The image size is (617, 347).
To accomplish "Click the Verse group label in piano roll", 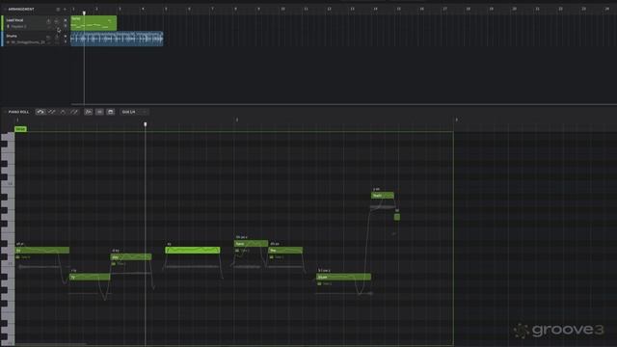I will coord(20,129).
